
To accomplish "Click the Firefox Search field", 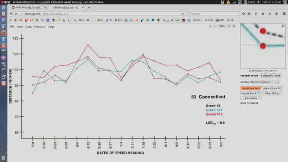I will pyautogui.click(x=214, y=14).
